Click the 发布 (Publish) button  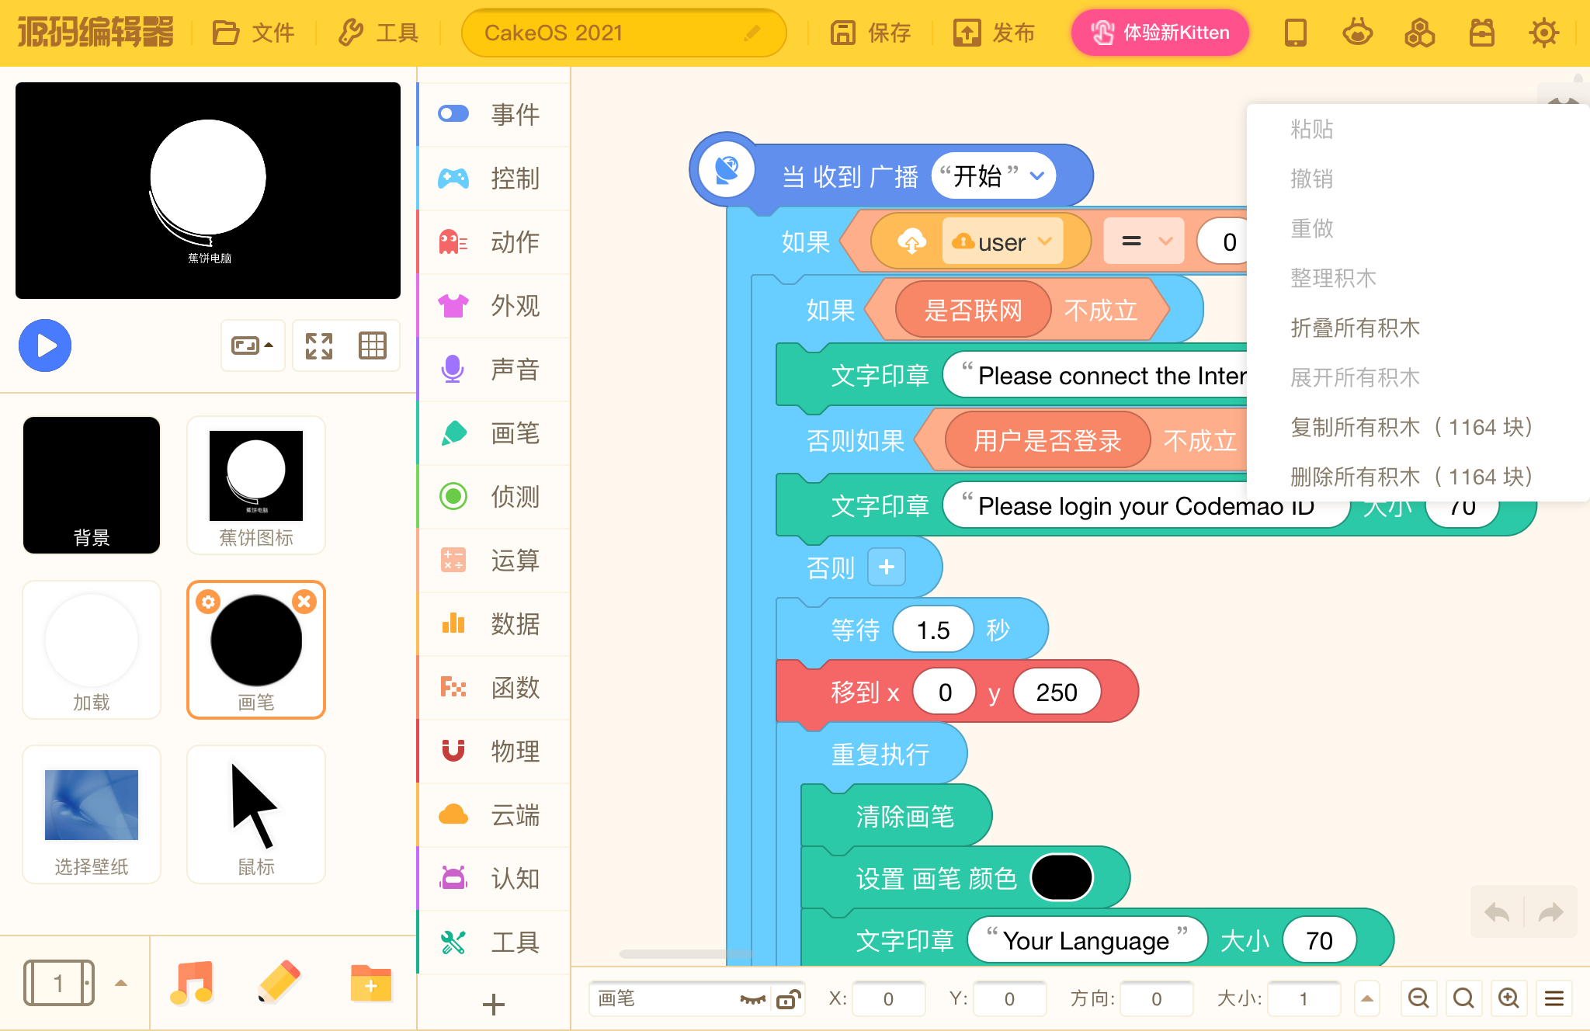[995, 33]
